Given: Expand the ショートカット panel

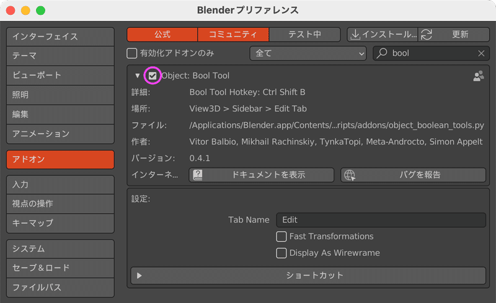Looking at the screenshot, I should coord(308,276).
